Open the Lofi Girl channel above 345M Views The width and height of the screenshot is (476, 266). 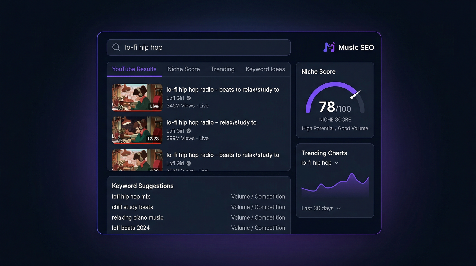click(x=175, y=98)
